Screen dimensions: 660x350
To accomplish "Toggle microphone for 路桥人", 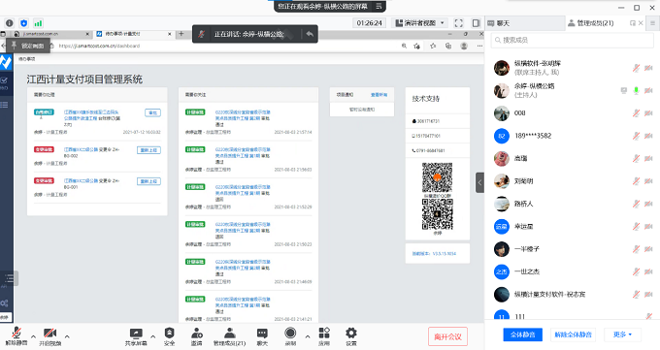I will tap(636, 204).
